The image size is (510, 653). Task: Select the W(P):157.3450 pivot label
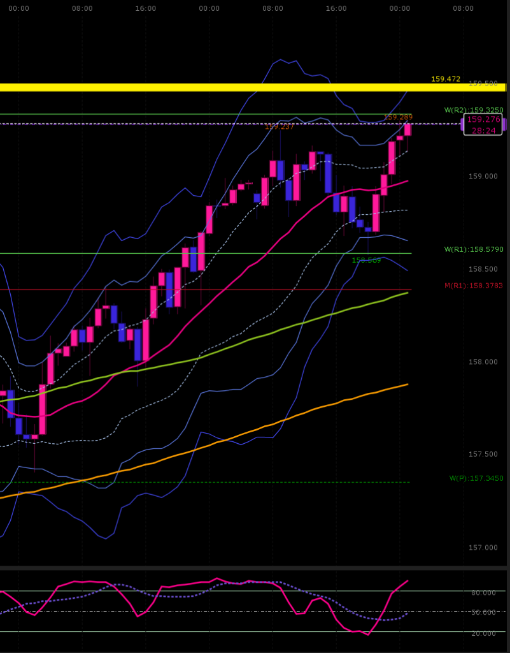[476, 478]
